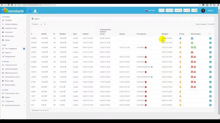Click the Всего займов total text

(x=204, y=24)
